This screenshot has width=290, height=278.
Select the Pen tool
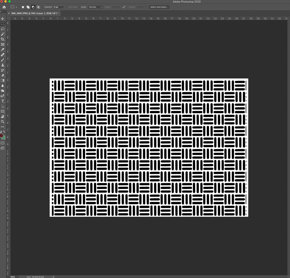pos(3,96)
